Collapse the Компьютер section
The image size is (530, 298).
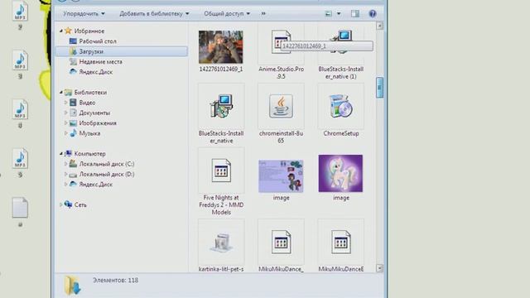(61, 154)
